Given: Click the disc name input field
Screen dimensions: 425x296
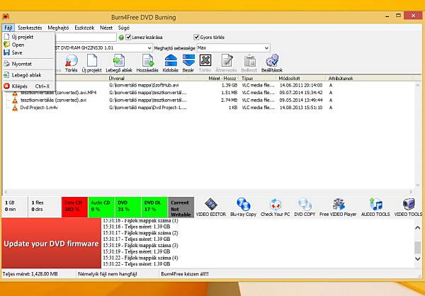Looking at the screenshot, I should (86, 37).
